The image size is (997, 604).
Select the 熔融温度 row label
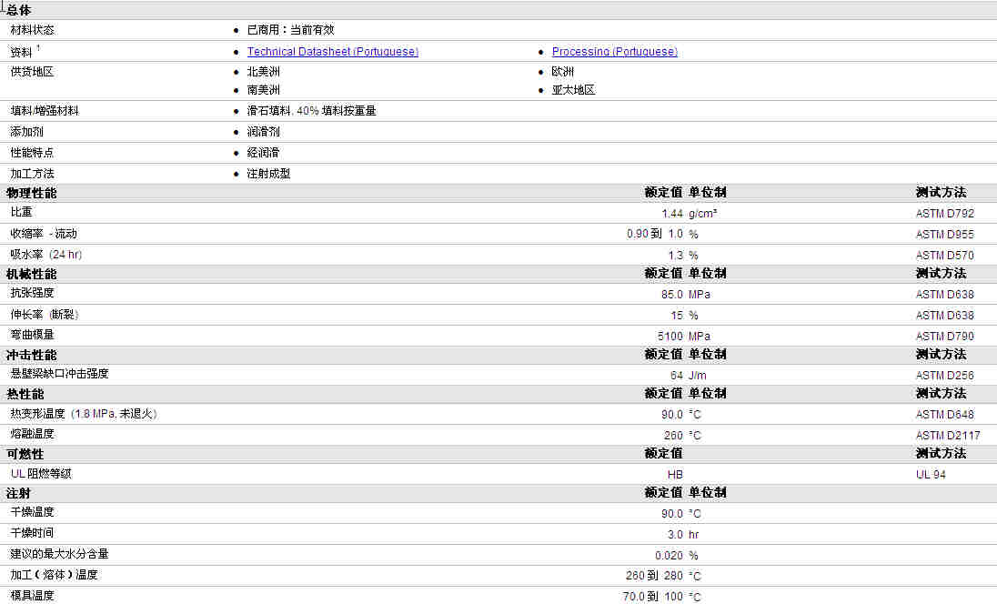click(32, 434)
